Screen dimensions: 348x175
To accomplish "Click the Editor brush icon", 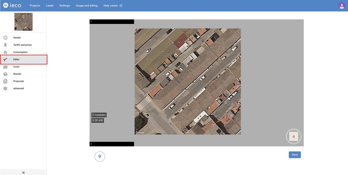I will pos(5,60).
